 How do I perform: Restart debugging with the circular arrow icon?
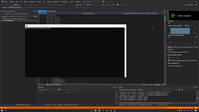90,5
